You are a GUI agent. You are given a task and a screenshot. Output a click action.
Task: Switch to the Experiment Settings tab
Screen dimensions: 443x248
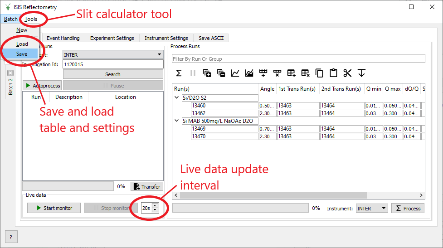coord(112,38)
